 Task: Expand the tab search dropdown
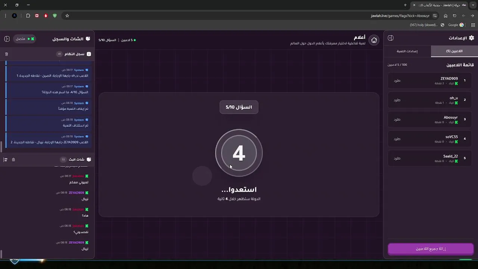tap(473, 5)
